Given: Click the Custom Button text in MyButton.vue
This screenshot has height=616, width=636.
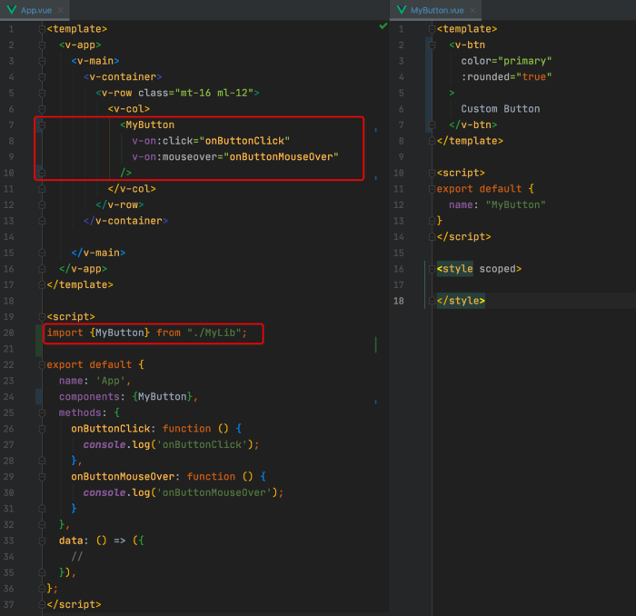Looking at the screenshot, I should (500, 109).
